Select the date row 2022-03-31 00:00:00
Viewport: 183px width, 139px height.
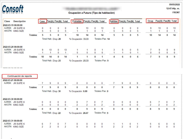pos(12,121)
